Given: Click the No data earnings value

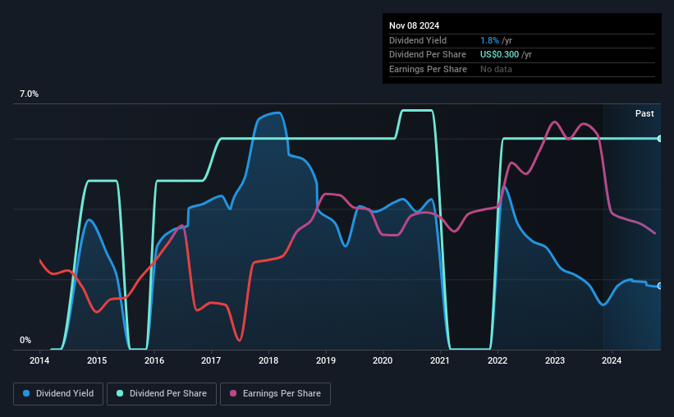Looking at the screenshot, I should click(496, 69).
